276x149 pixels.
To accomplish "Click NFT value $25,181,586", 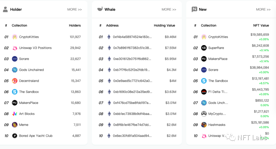I will click(x=260, y=123).
